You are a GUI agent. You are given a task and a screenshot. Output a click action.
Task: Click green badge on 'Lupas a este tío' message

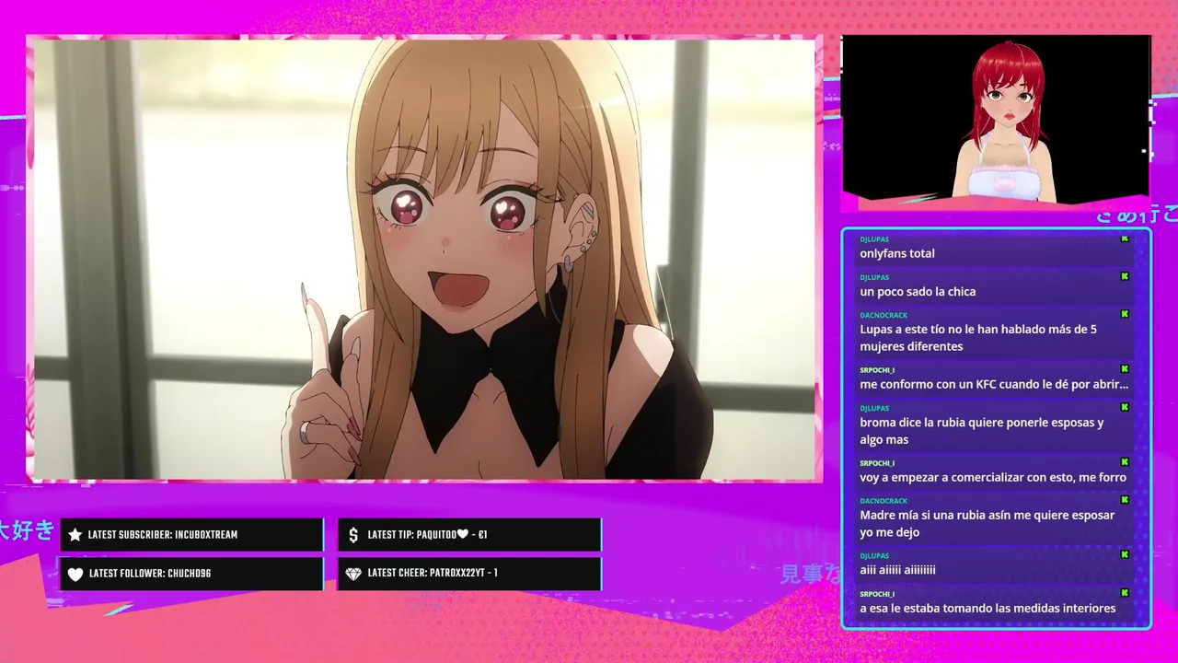[1125, 314]
